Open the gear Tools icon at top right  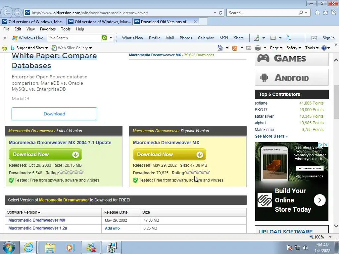[x=334, y=13]
